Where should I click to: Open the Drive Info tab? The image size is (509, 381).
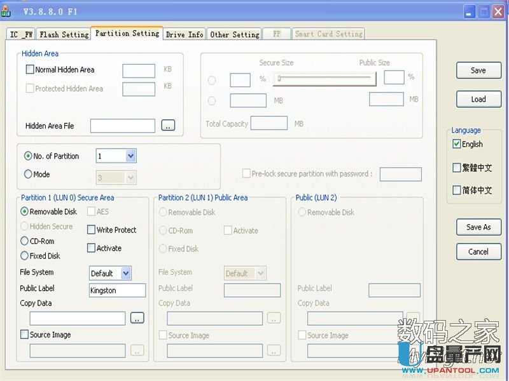click(x=185, y=34)
